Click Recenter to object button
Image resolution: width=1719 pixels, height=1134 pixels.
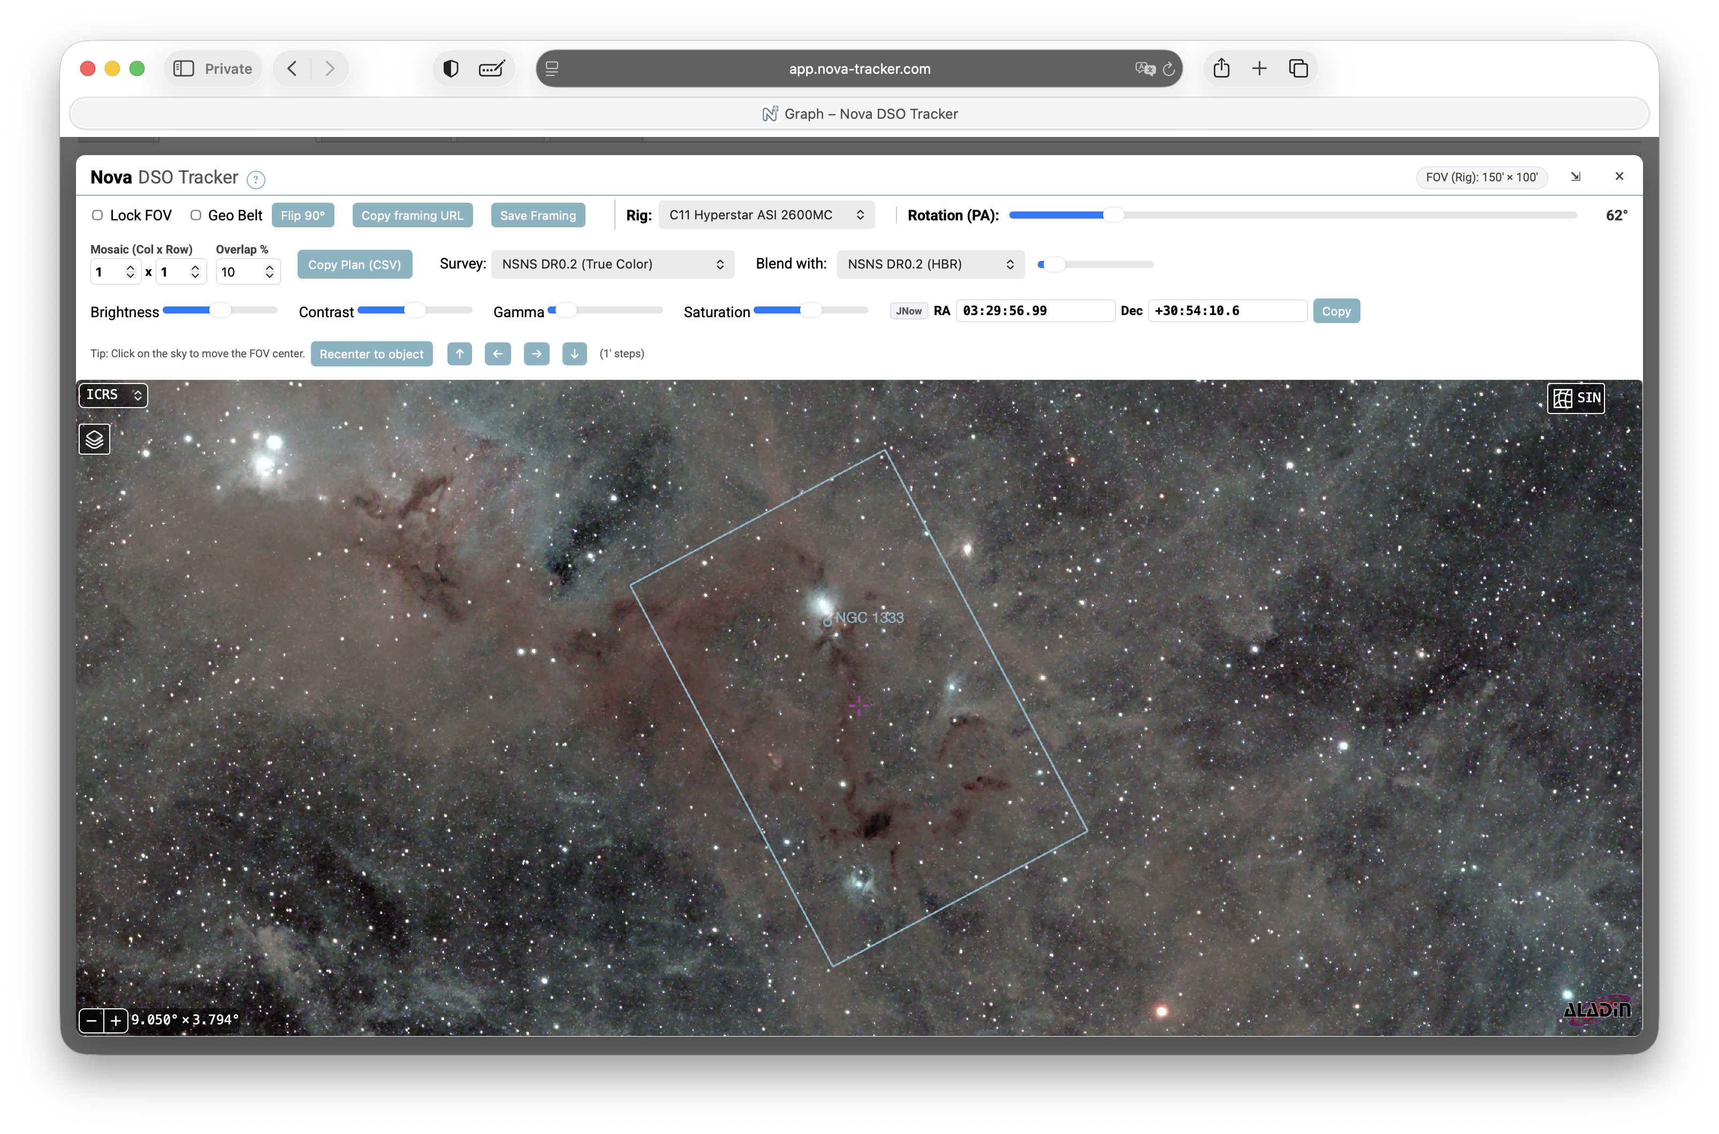tap(371, 354)
